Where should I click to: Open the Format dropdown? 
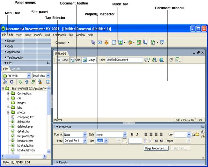(85, 135)
